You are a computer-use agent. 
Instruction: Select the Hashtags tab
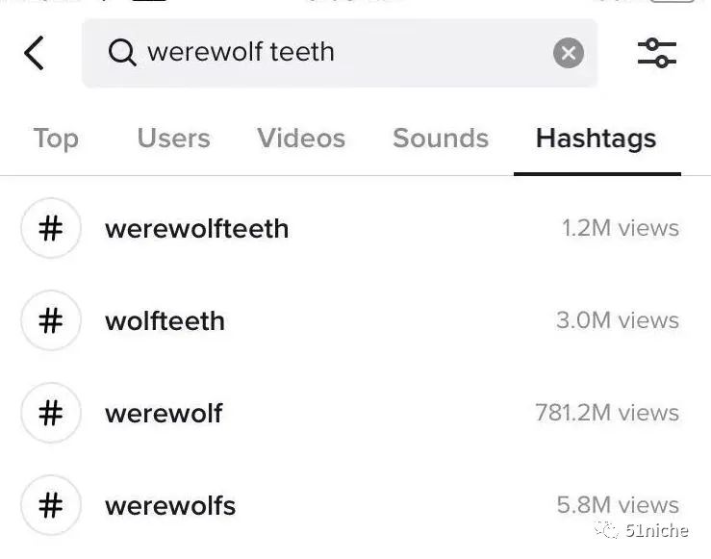(x=597, y=139)
